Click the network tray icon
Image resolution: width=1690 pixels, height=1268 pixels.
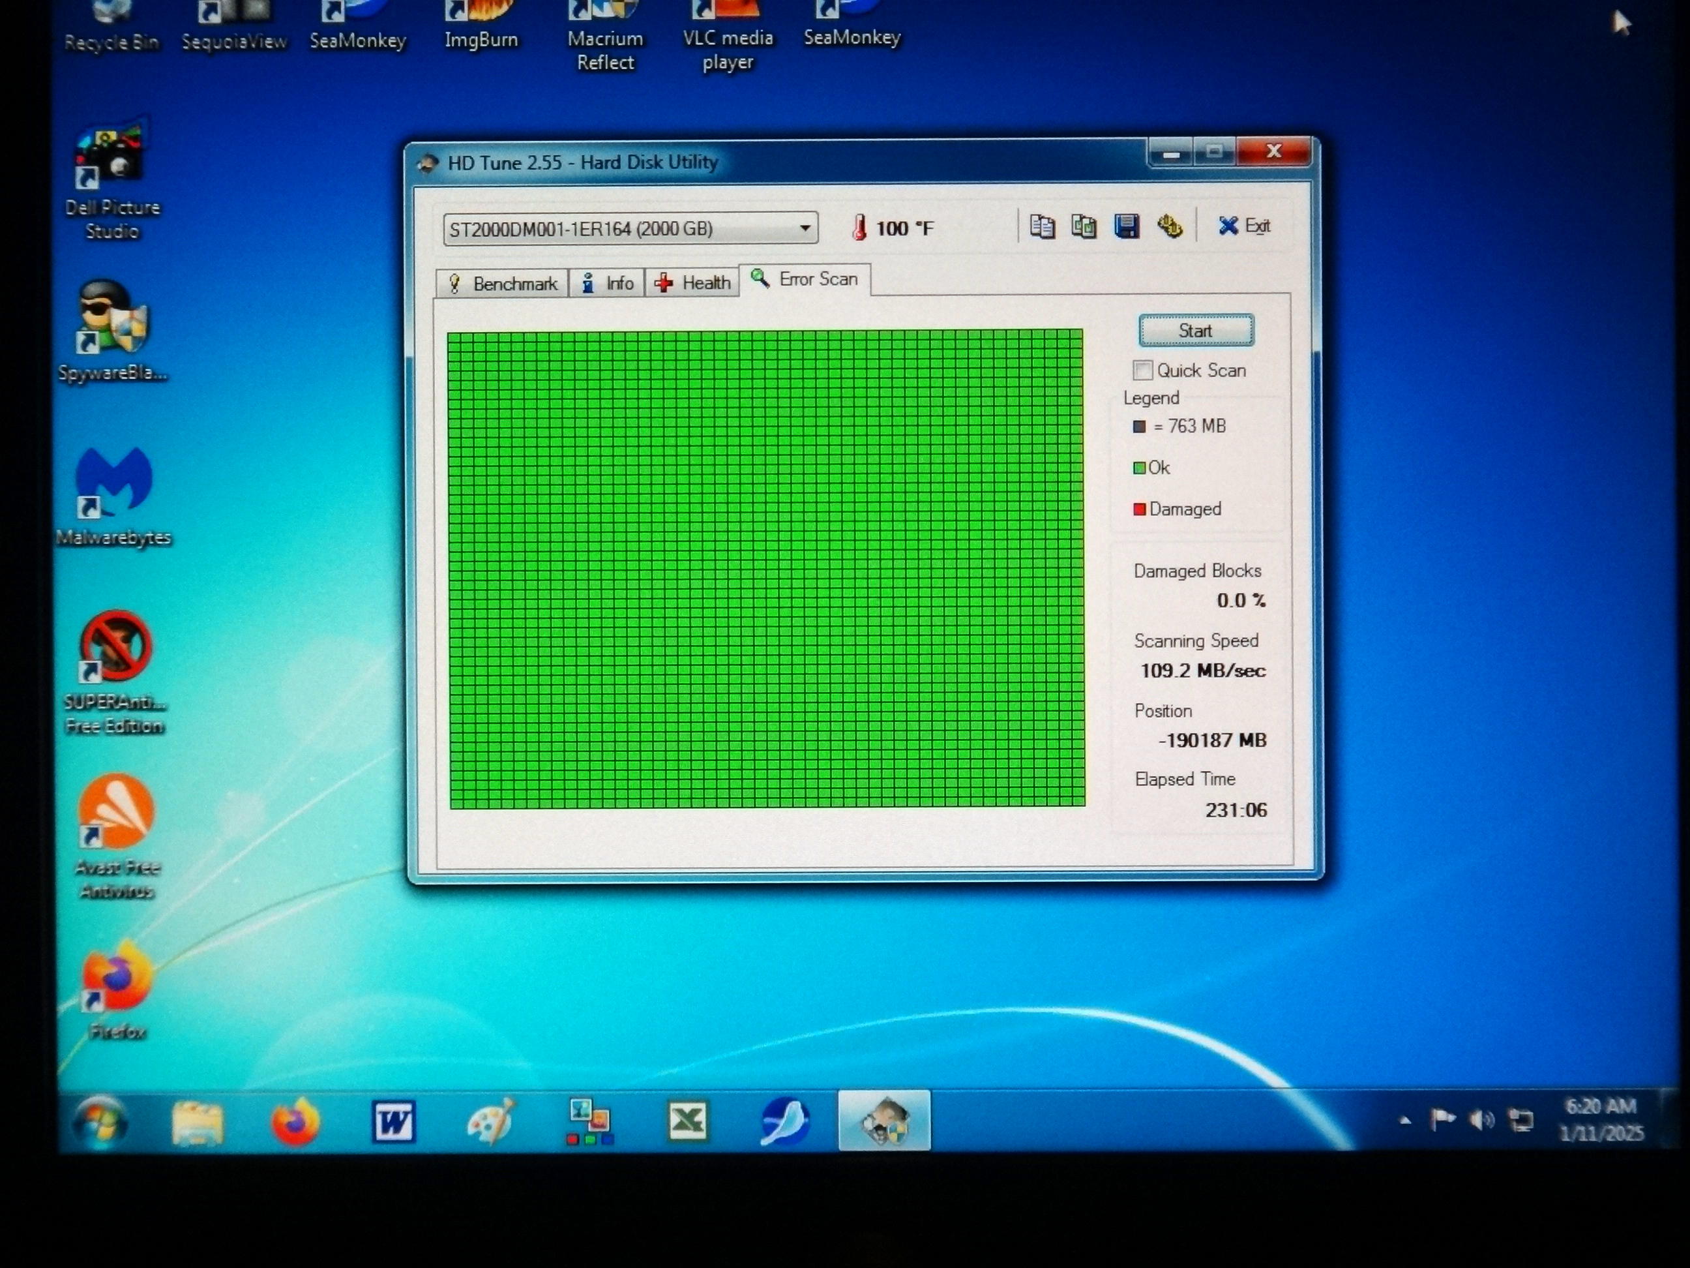[x=1520, y=1121]
